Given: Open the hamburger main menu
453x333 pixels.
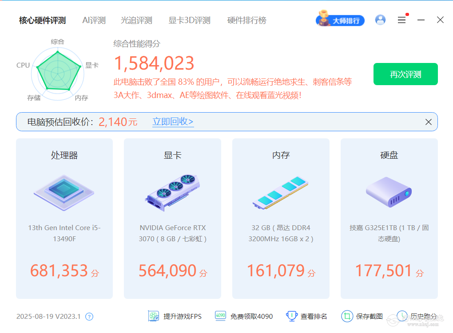Looking at the screenshot, I should click(401, 20).
